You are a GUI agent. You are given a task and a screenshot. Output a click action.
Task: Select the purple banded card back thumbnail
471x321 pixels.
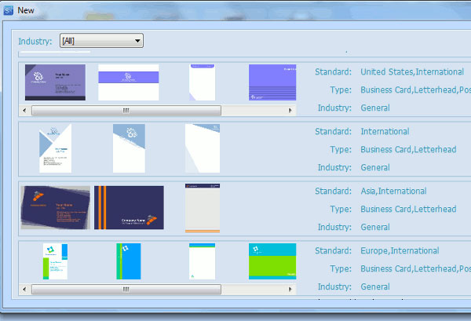129,82
